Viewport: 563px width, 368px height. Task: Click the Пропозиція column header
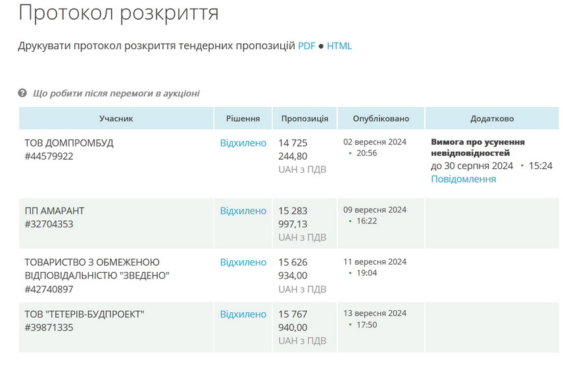click(x=305, y=118)
